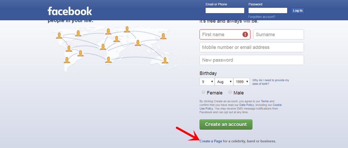Click the Facebook logo
Screen dimensions: 348x148
[x=70, y=11]
